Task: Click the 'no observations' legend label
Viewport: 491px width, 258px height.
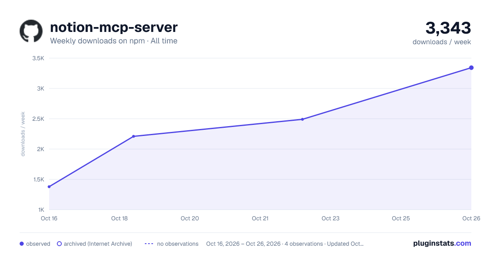Action: (178, 244)
